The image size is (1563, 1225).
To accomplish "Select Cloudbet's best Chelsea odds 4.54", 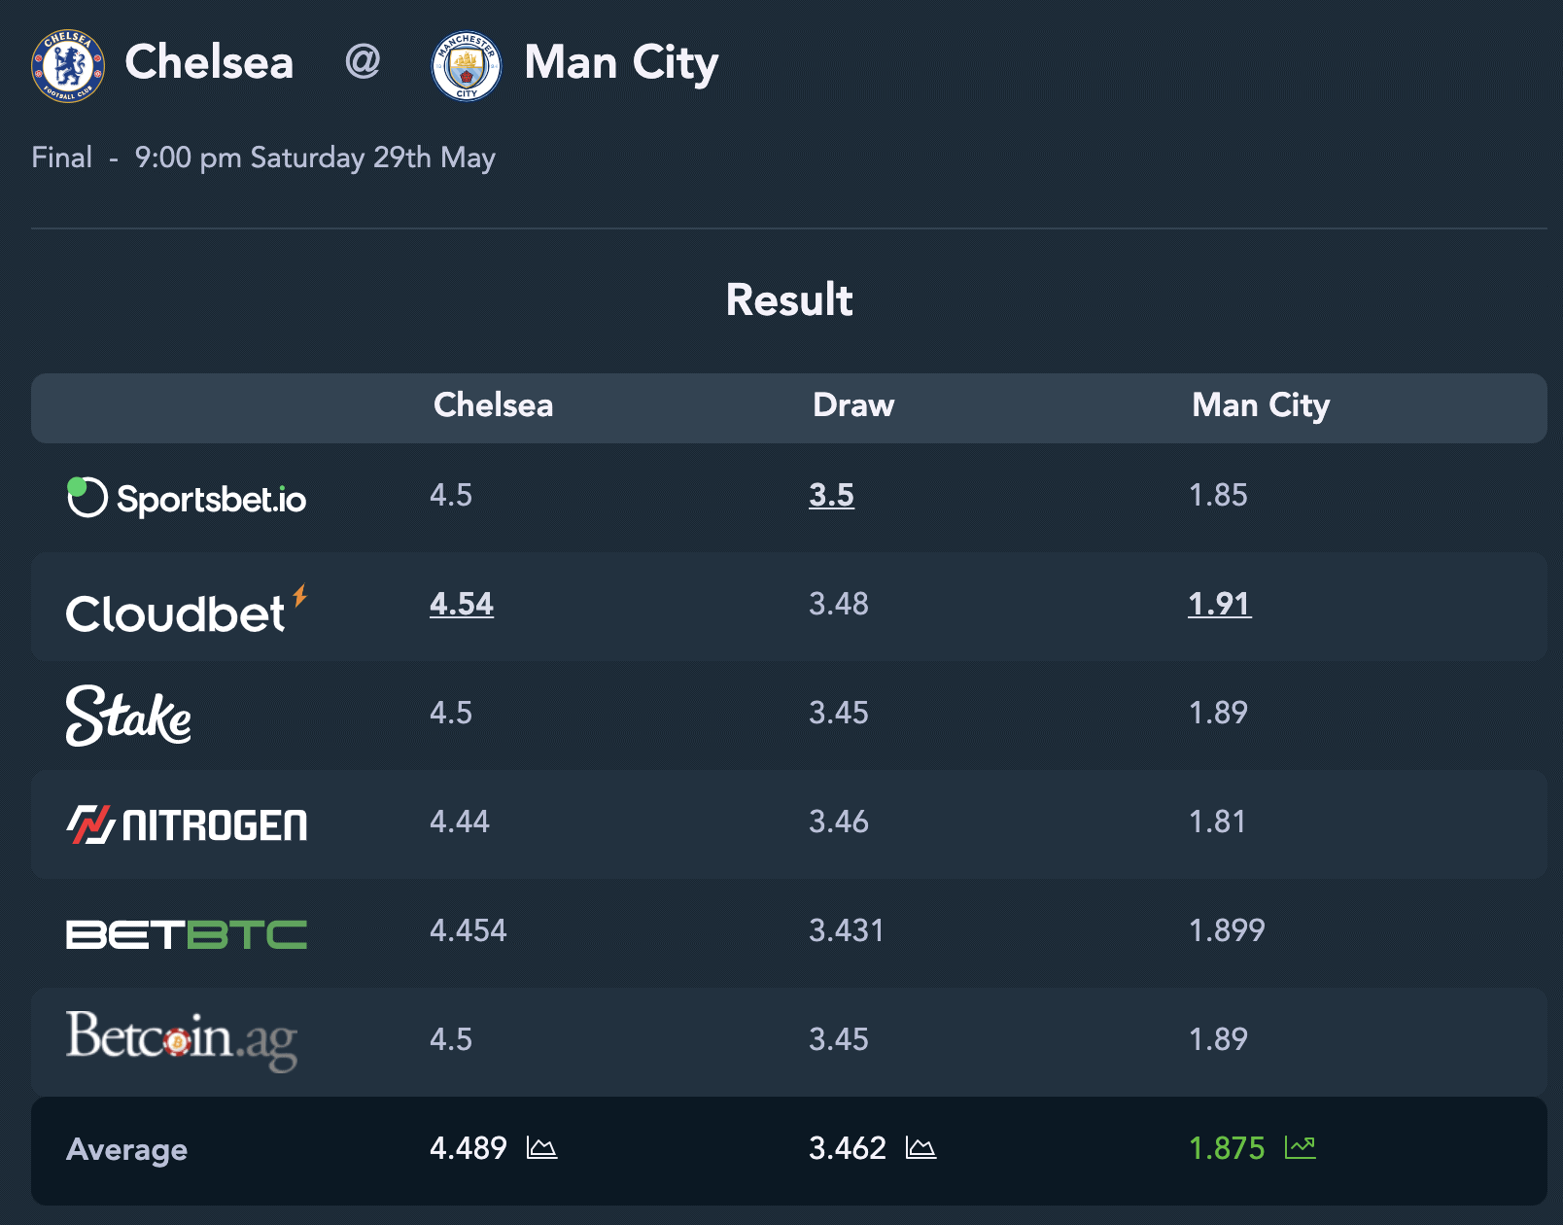I will [462, 604].
